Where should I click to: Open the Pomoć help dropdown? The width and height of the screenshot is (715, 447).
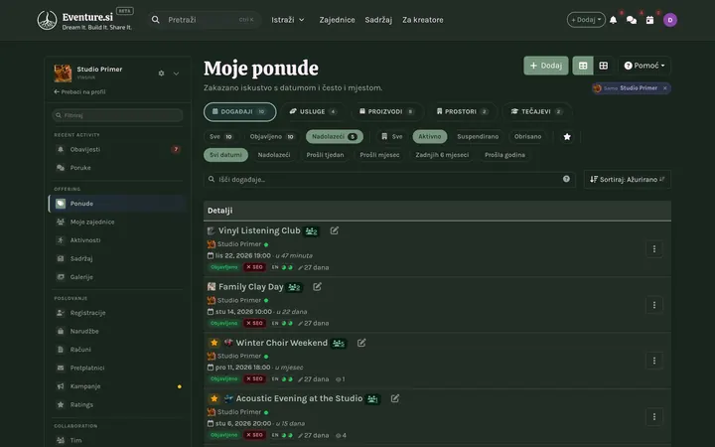644,66
